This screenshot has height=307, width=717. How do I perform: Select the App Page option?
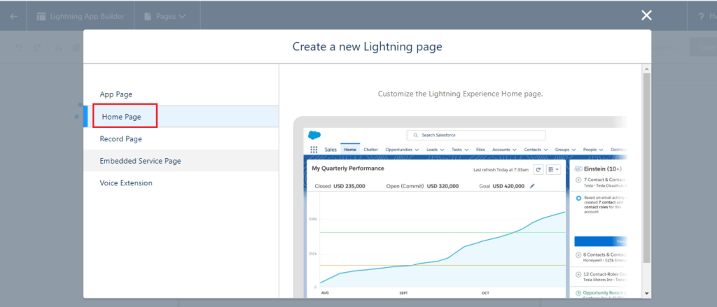coord(116,94)
